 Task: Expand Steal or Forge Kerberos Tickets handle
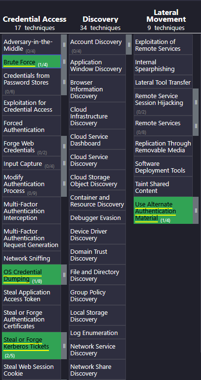tap(64, 346)
